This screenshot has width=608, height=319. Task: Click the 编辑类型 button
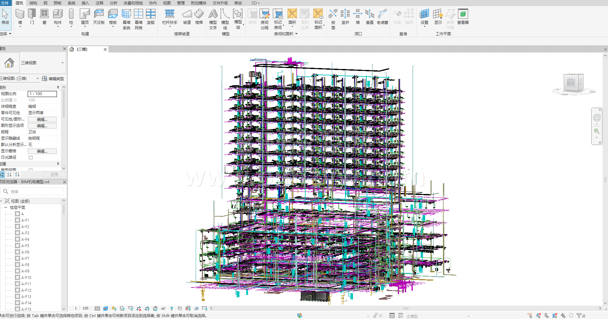tap(53, 79)
